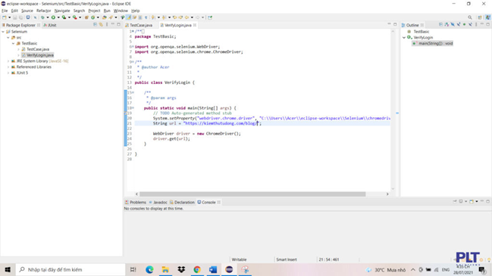Image resolution: width=492 pixels, height=276 pixels.
Task: Switch to the Declaration tab
Action: [182, 203]
